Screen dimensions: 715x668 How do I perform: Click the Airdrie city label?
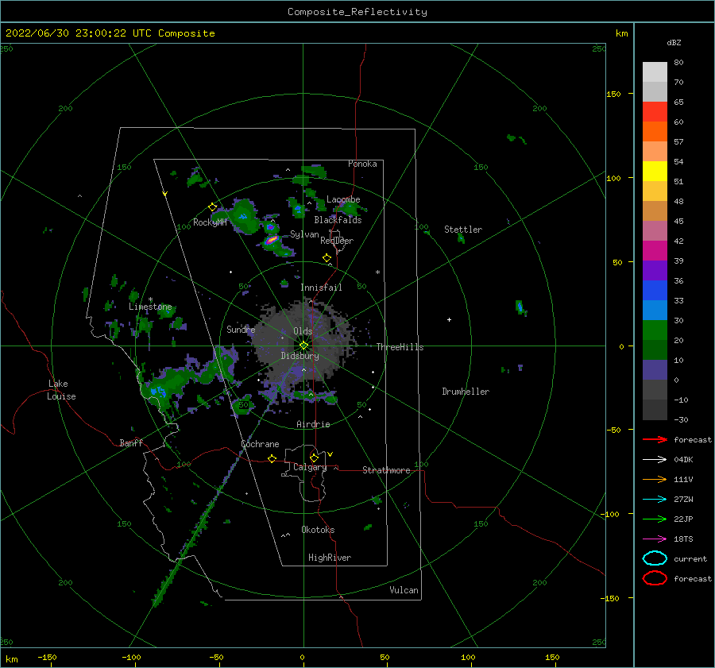click(313, 424)
